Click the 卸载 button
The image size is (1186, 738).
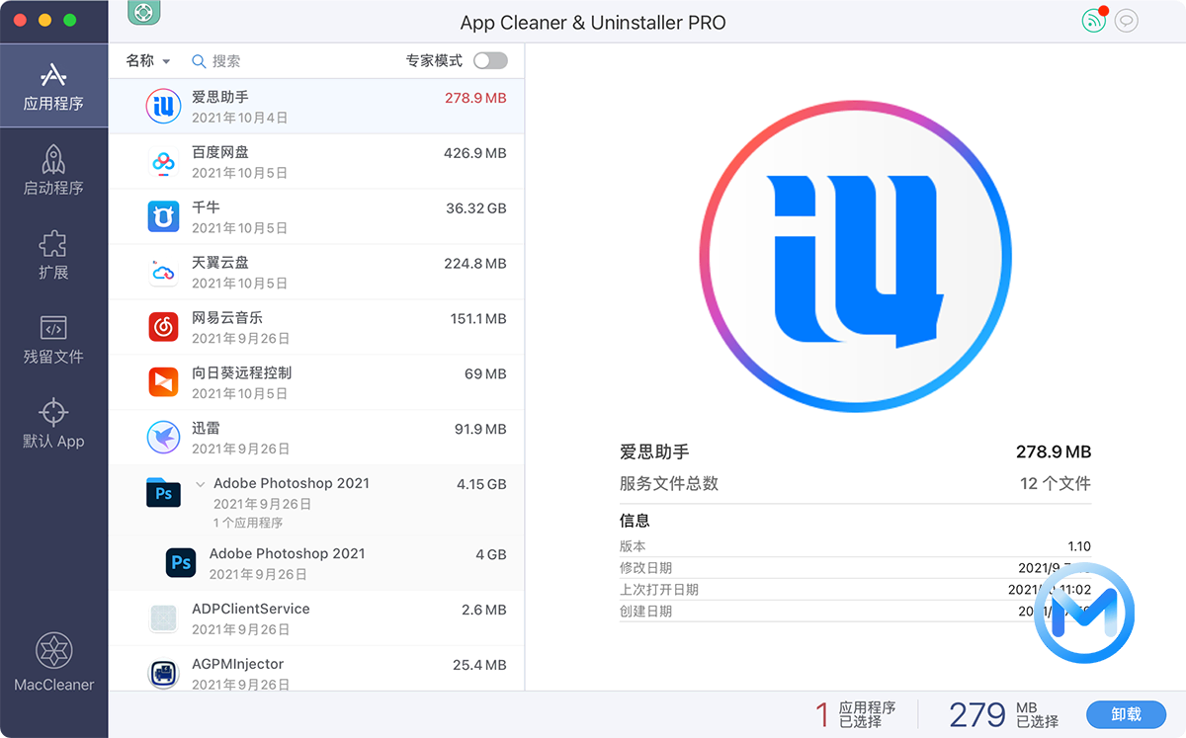click(1126, 714)
